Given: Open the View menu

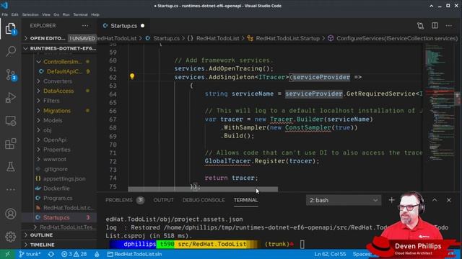Looking at the screenshot, I should [x=46, y=14].
